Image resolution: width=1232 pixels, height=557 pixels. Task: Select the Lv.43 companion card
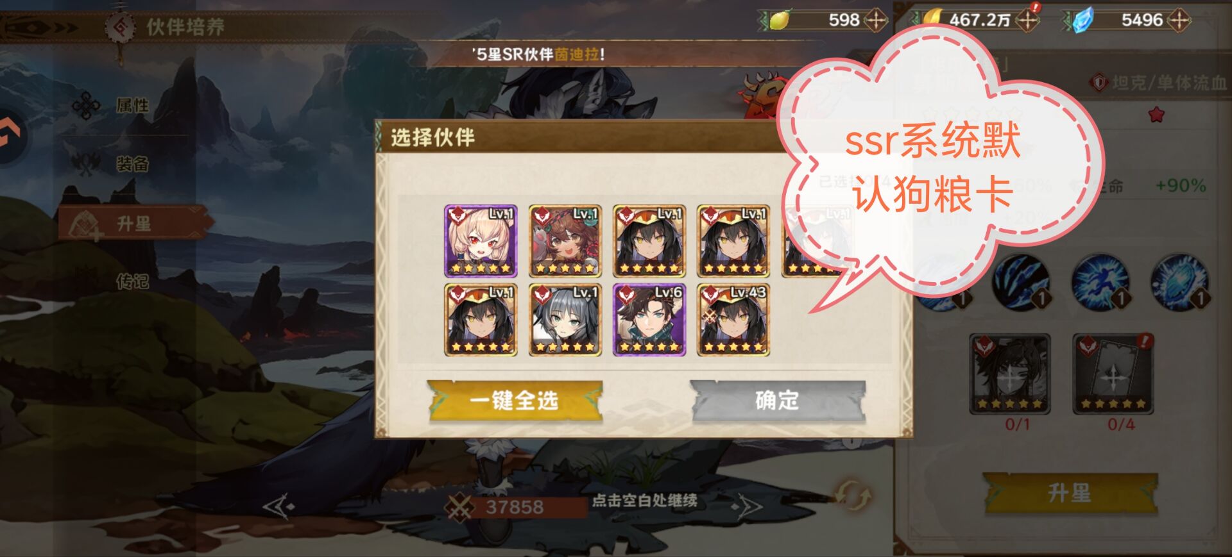click(x=733, y=320)
